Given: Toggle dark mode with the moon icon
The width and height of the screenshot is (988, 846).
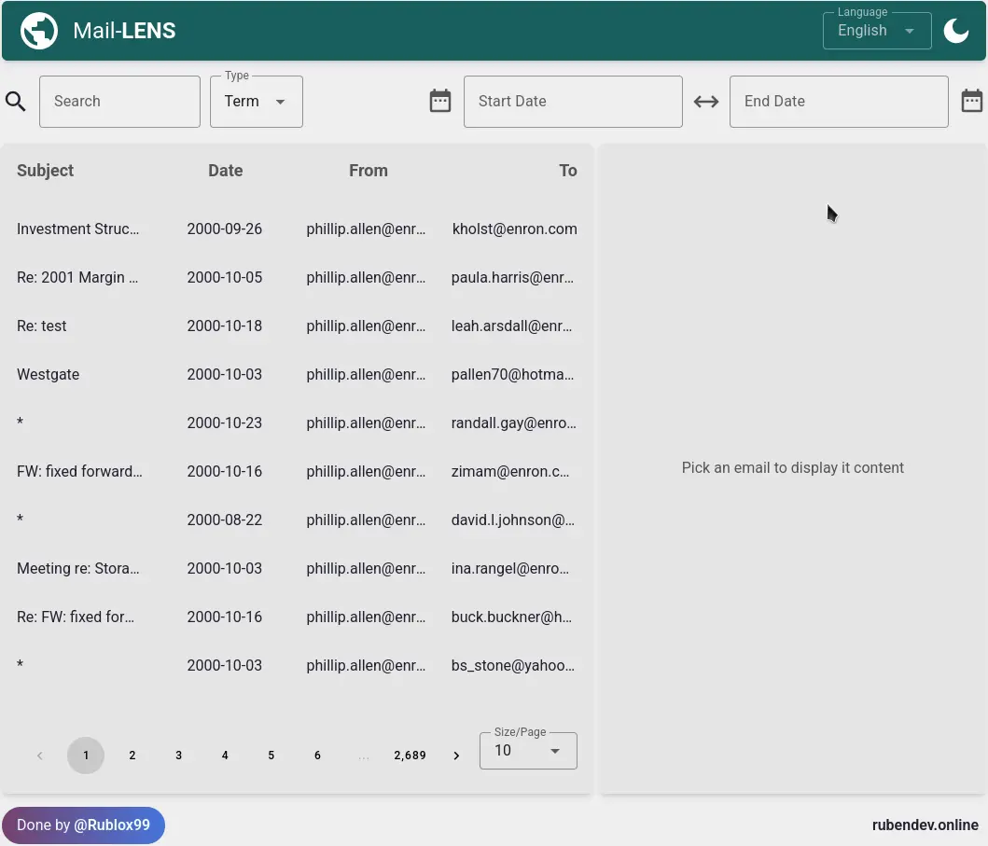Looking at the screenshot, I should pyautogui.click(x=956, y=30).
